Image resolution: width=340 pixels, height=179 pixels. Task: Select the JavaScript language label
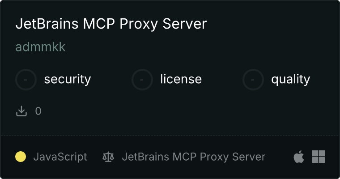pyautogui.click(x=60, y=157)
